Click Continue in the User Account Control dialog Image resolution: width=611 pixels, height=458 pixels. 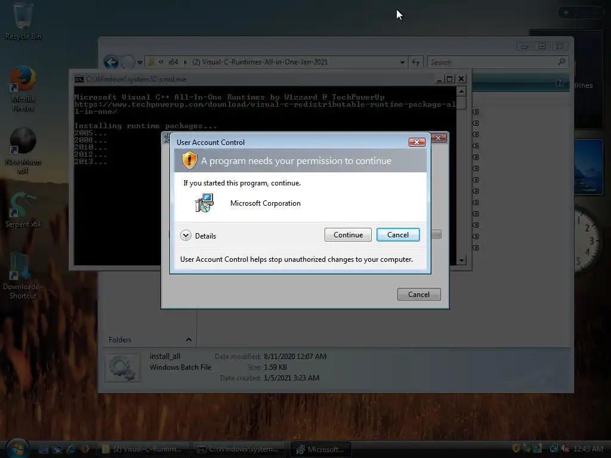[x=348, y=235]
